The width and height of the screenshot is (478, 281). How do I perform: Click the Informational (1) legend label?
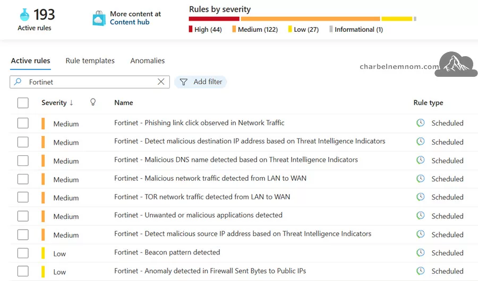pyautogui.click(x=358, y=30)
